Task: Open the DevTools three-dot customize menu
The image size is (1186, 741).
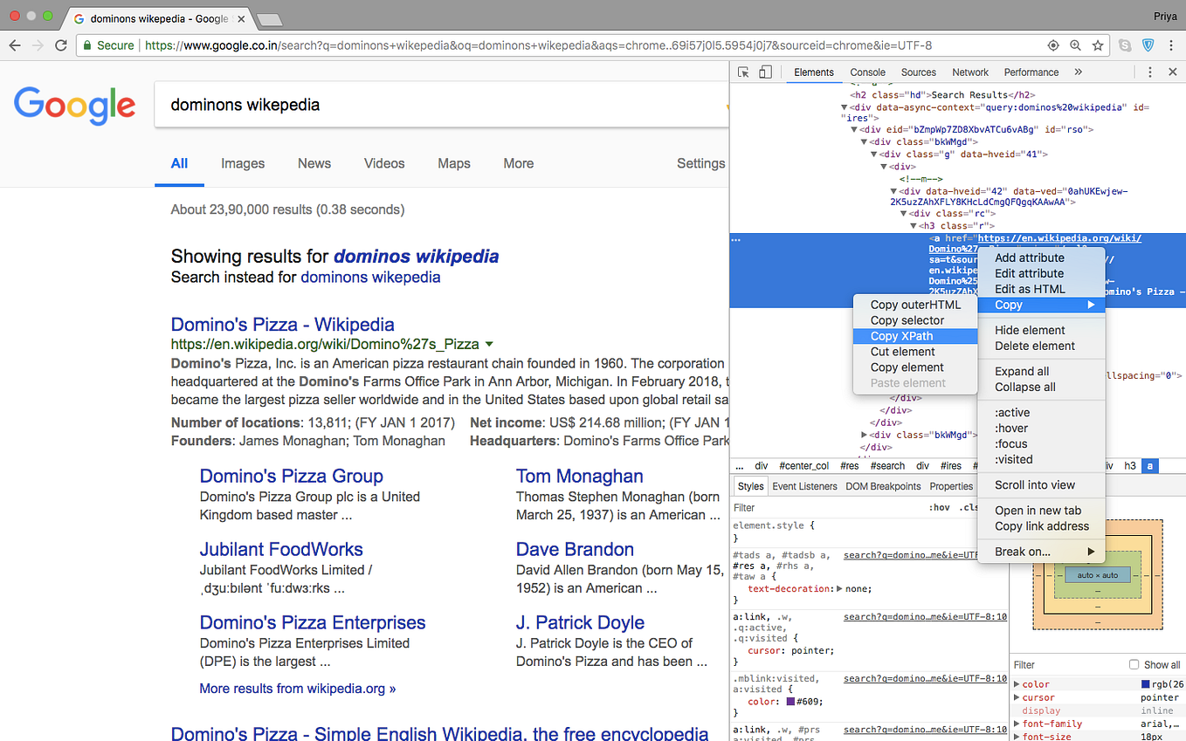Action: 1150,72
